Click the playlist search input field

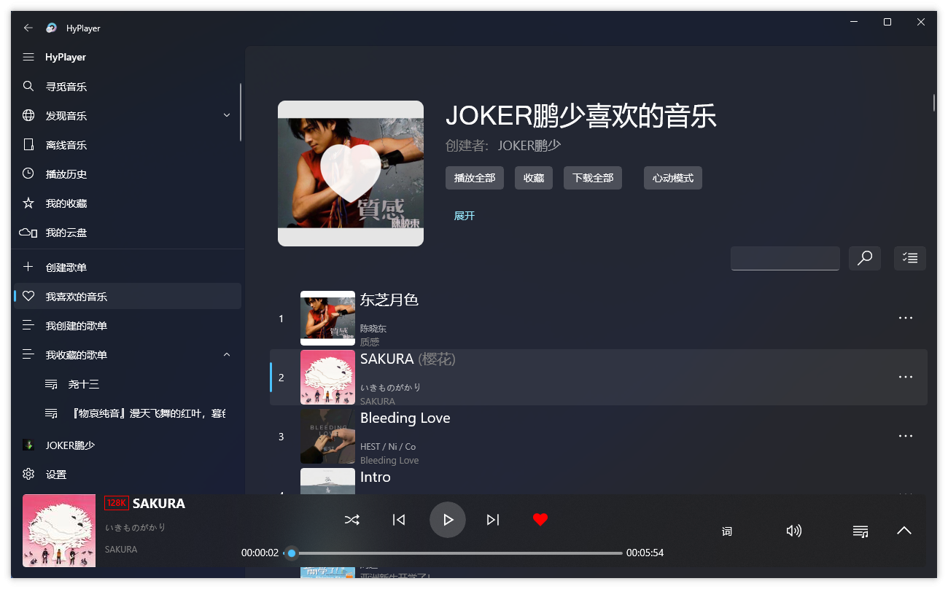785,258
